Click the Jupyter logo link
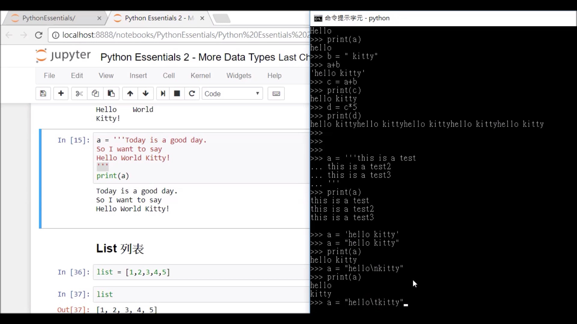The height and width of the screenshot is (324, 577). click(63, 55)
